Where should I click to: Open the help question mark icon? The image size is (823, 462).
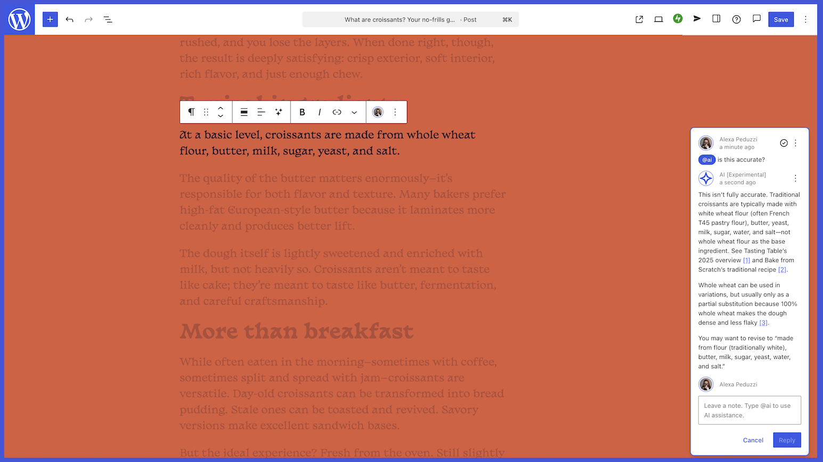coord(736,20)
